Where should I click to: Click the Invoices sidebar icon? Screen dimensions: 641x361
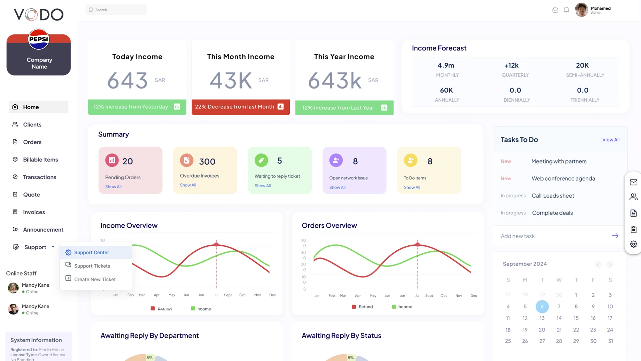(x=15, y=212)
